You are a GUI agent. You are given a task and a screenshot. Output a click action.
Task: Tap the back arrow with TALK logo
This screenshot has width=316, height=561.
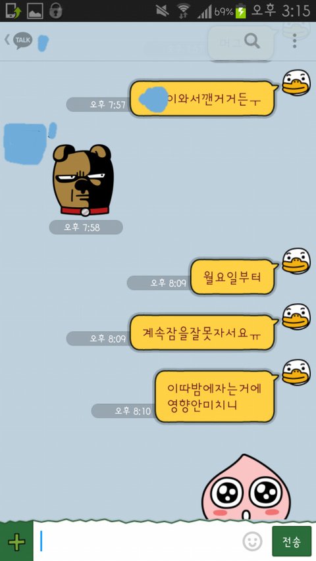pos(18,40)
